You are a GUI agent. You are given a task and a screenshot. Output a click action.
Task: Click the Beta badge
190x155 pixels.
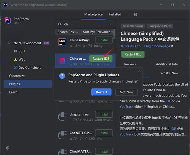47,43
